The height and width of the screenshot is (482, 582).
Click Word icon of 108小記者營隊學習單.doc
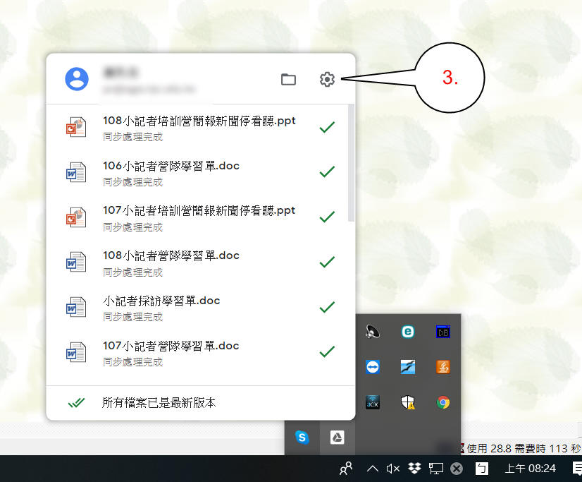pos(76,263)
